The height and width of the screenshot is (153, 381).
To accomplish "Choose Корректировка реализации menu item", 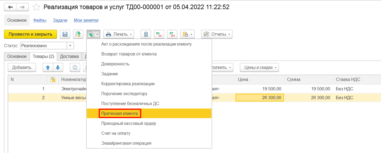I will 149,84.
